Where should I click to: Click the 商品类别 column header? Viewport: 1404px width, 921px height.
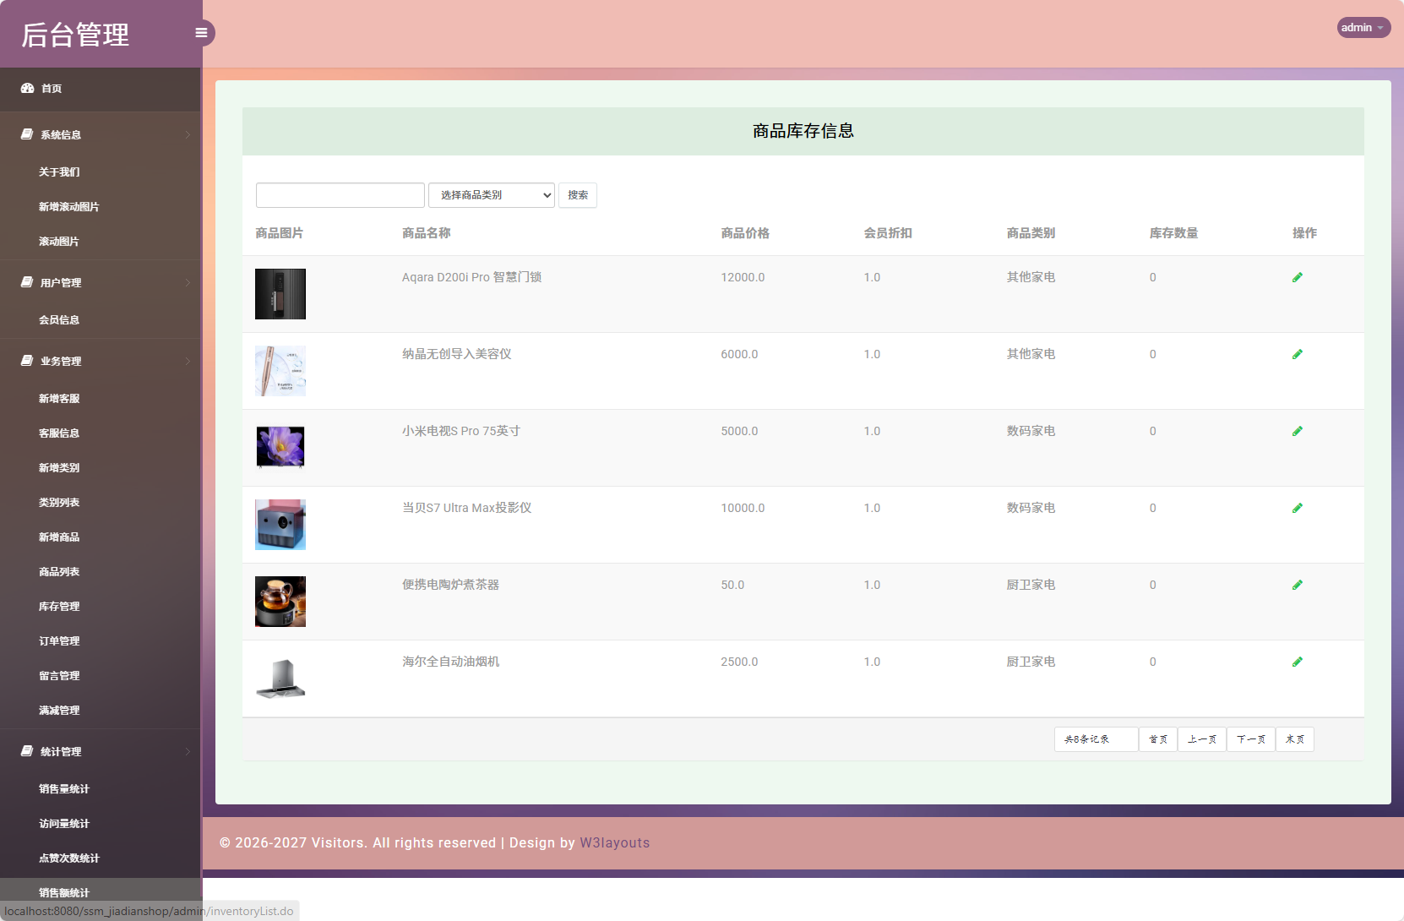coord(1031,233)
